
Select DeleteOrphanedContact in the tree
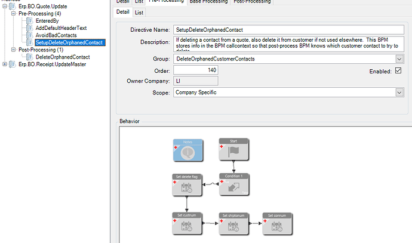(63, 57)
